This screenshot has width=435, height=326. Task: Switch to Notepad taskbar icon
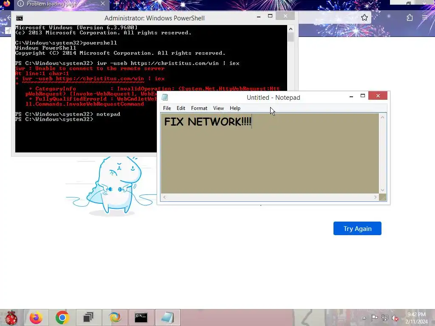pos(167,318)
